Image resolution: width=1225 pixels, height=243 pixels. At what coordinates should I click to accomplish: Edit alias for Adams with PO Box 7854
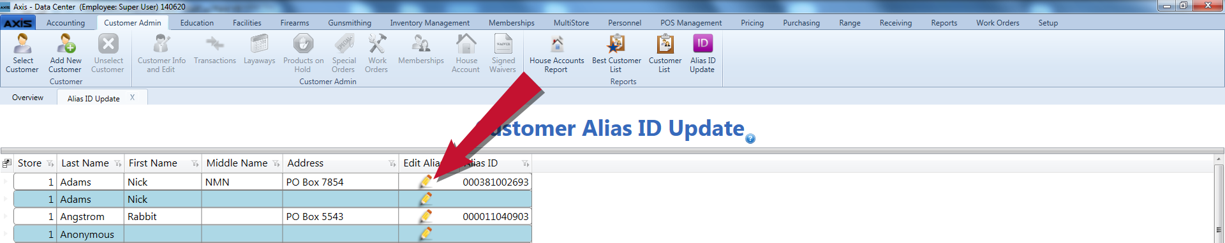(426, 182)
